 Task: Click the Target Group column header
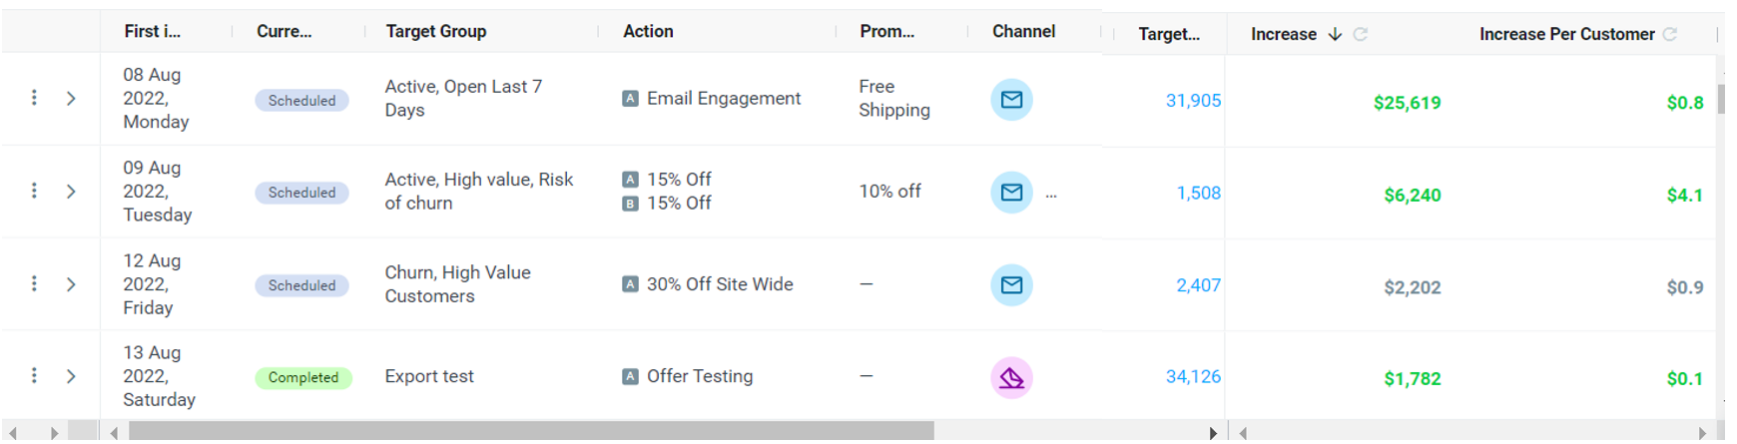436,31
